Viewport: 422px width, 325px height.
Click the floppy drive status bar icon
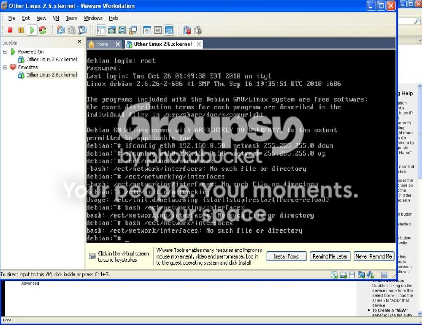[x=352, y=275]
